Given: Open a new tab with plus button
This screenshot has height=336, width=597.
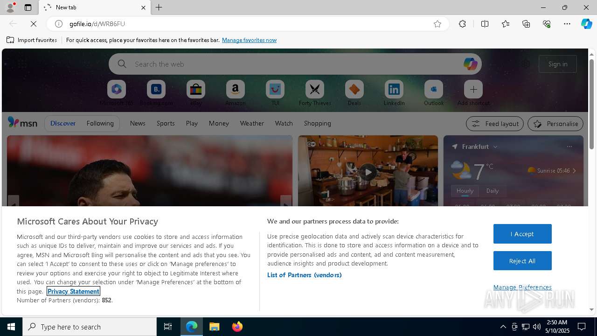Looking at the screenshot, I should 159,7.
